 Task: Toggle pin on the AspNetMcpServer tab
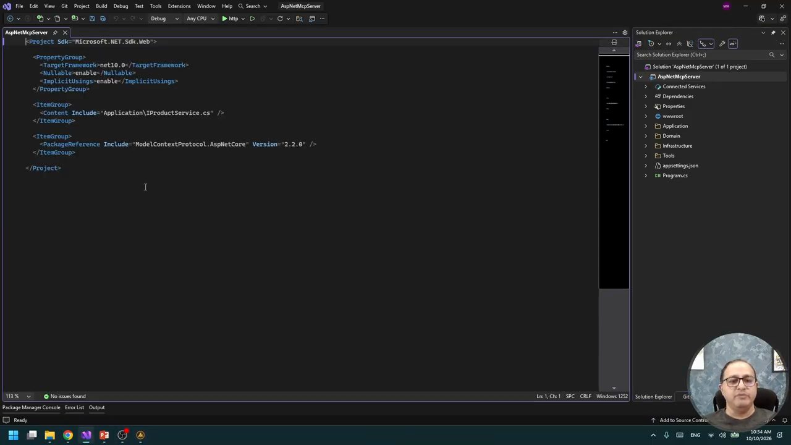pyautogui.click(x=55, y=32)
